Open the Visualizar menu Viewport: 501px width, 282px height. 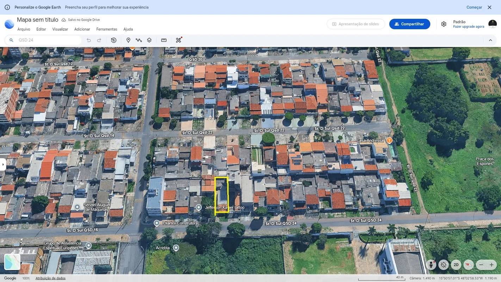tap(60, 29)
